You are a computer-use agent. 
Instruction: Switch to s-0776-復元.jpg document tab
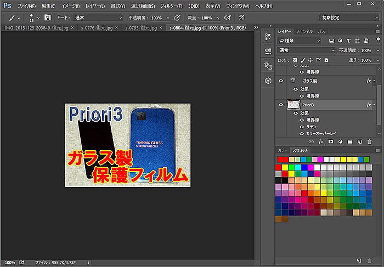coord(97,28)
